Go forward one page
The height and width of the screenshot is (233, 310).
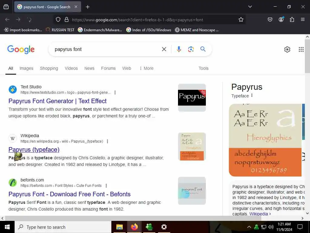[x=18, y=20]
